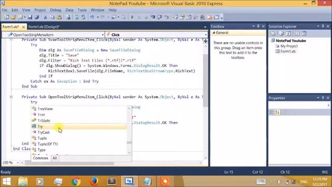Comment out the selected lines icon
Image resolution: width=332 pixels, height=187 pixels.
[x=77, y=17]
